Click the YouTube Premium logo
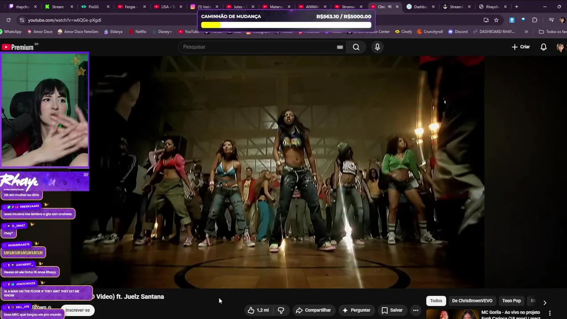 [x=18, y=47]
